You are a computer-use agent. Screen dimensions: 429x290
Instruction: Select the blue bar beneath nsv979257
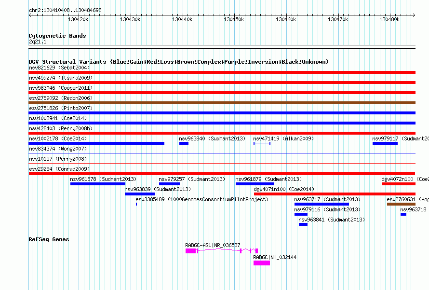[x=169, y=184]
